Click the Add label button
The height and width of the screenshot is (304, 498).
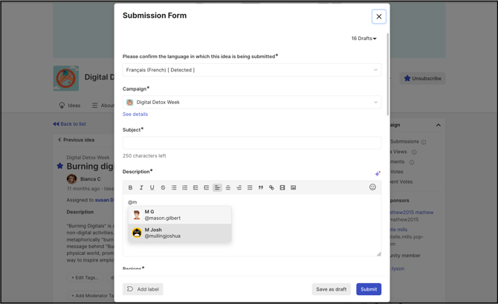[x=143, y=289]
